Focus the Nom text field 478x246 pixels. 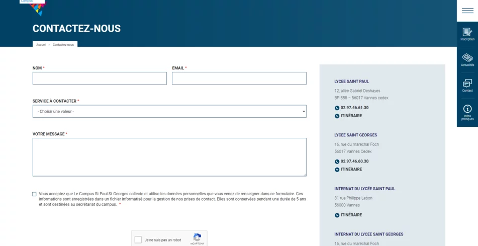pyautogui.click(x=100, y=78)
